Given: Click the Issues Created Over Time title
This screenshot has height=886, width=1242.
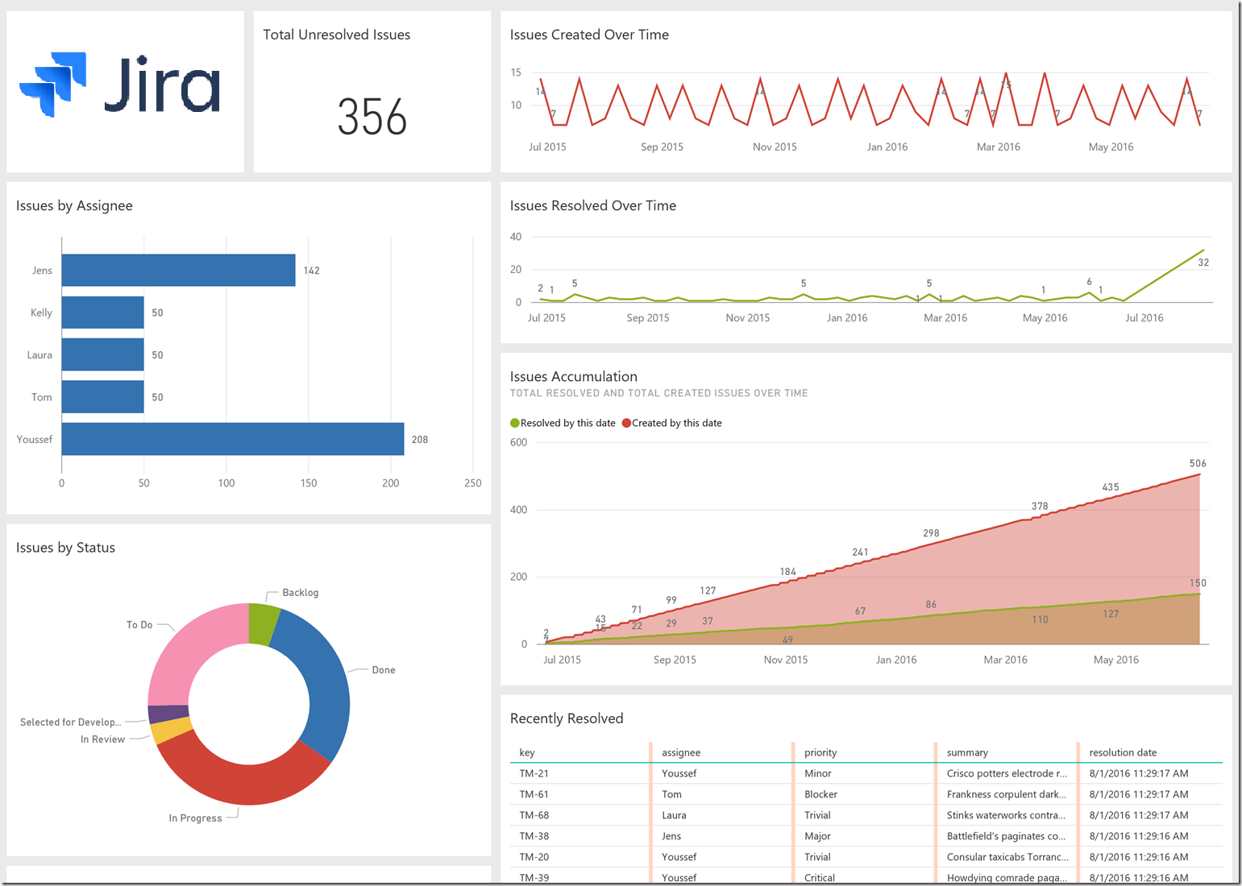Looking at the screenshot, I should click(589, 35).
